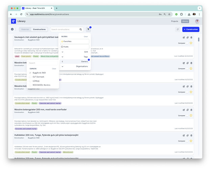210x169 pixels.
Task: Toggle the Favorites filter
Action: tap(75, 41)
